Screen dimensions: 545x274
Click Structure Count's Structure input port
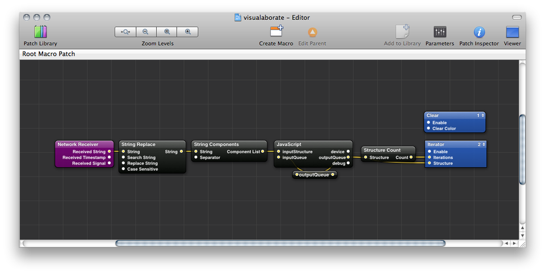pyautogui.click(x=366, y=157)
